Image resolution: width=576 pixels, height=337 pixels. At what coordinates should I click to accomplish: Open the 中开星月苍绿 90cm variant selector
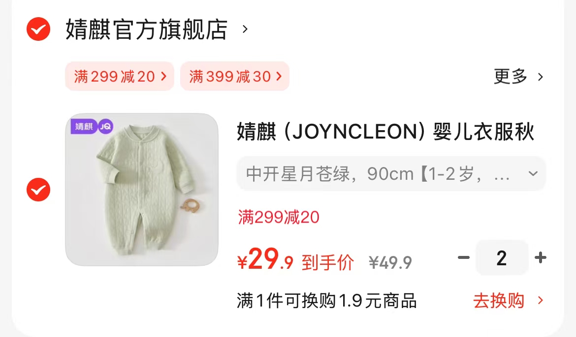pyautogui.click(x=391, y=173)
